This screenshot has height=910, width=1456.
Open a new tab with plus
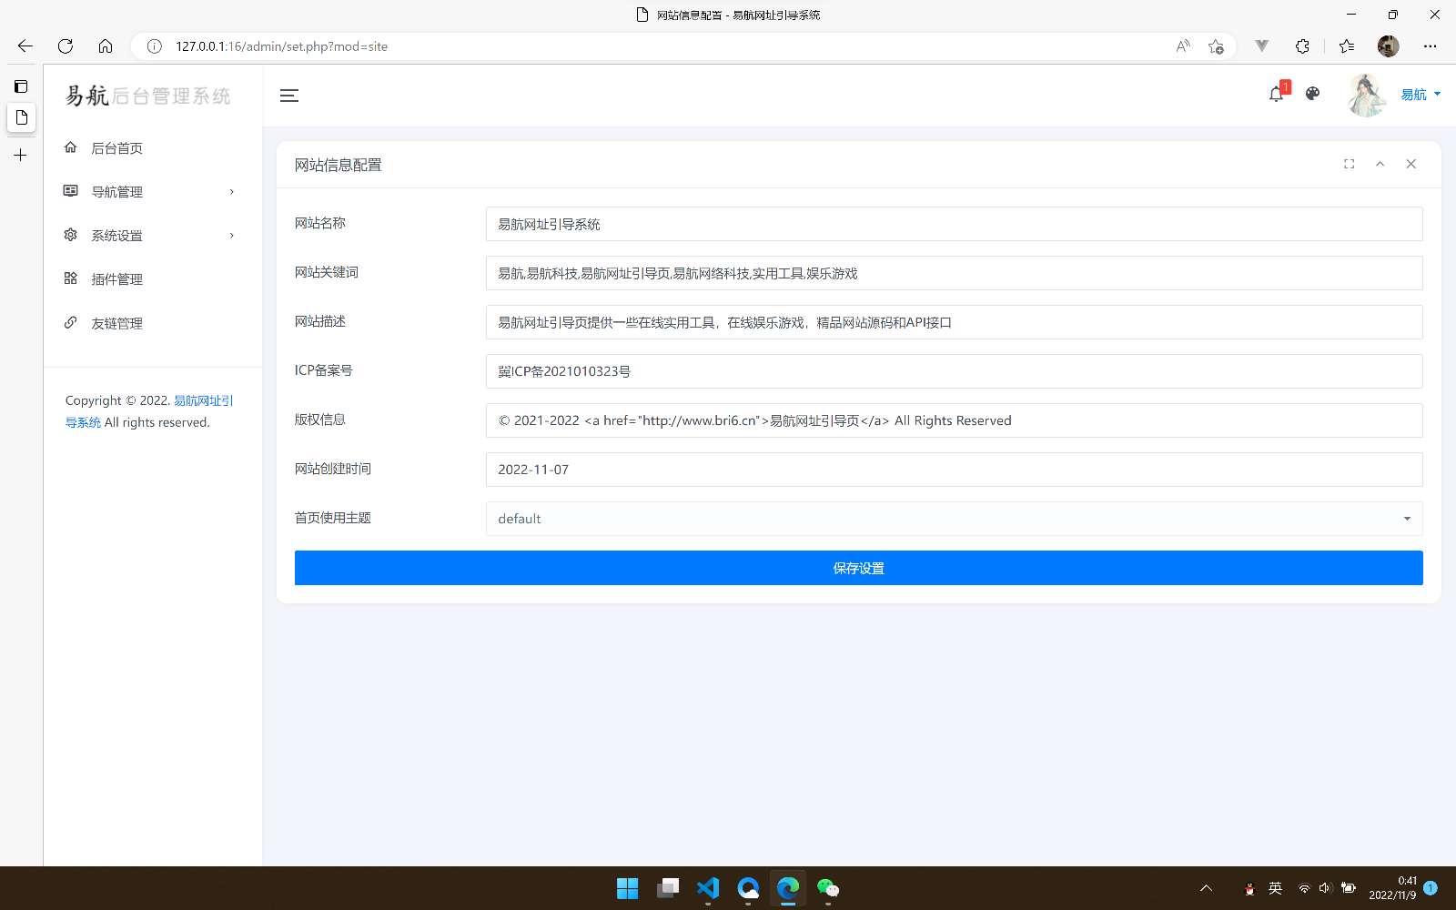21,156
